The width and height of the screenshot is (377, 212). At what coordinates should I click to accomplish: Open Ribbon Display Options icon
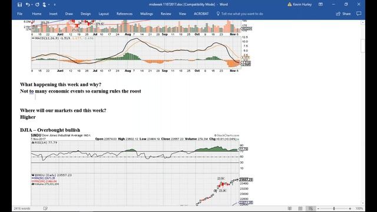click(320, 4)
